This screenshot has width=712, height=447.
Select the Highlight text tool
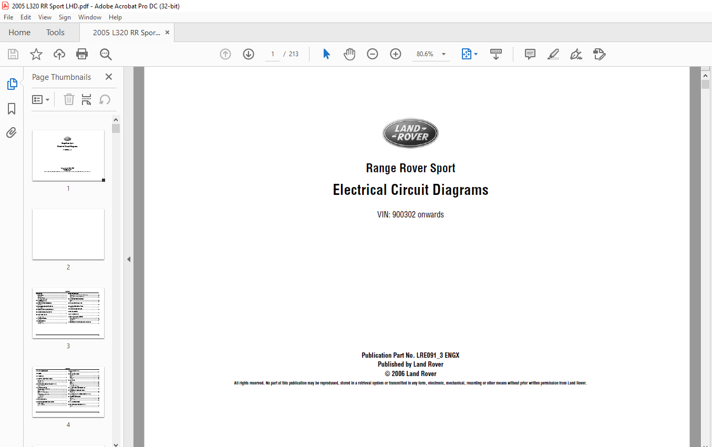(x=553, y=54)
